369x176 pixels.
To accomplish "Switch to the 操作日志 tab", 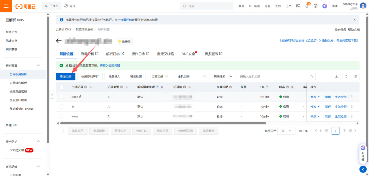I will click(x=140, y=54).
